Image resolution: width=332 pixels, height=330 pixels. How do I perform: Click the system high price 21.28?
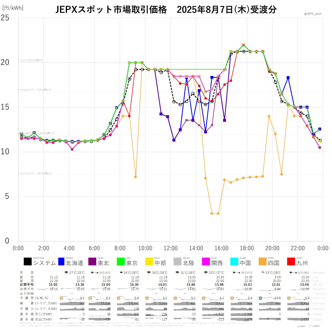[54, 281]
